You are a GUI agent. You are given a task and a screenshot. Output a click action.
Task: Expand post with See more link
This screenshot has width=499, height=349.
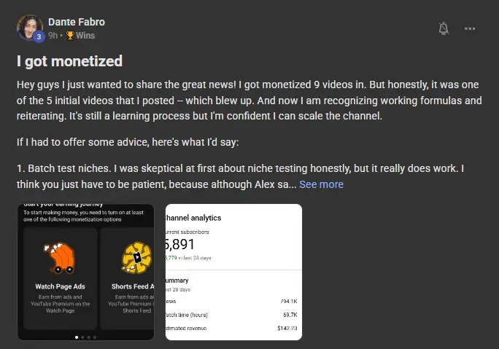click(x=322, y=184)
